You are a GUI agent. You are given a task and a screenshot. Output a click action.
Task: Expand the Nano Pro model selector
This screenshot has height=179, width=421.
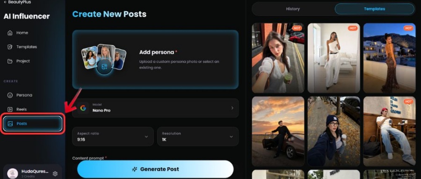click(x=155, y=108)
